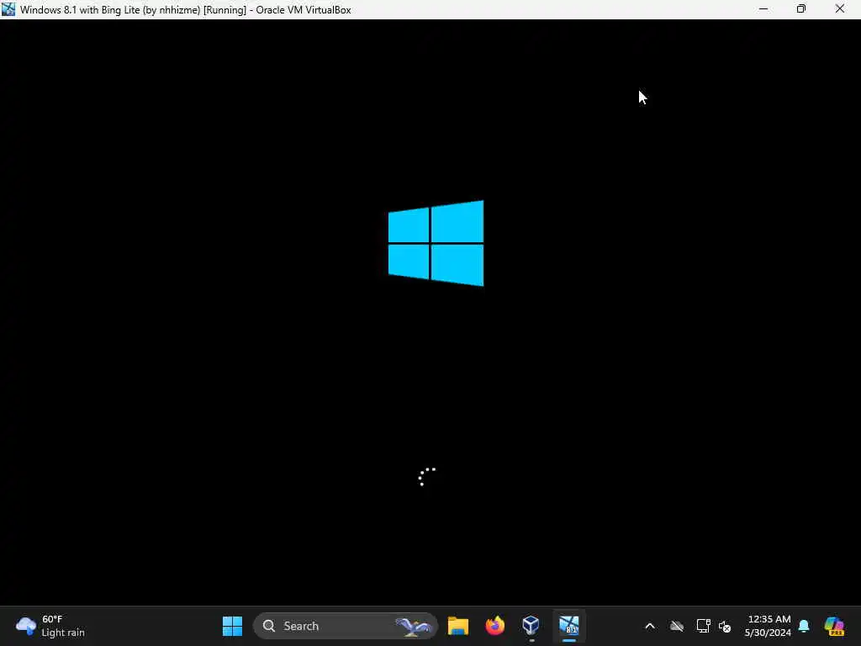
Task: Close the VirtualBox VM window
Action: tap(840, 9)
